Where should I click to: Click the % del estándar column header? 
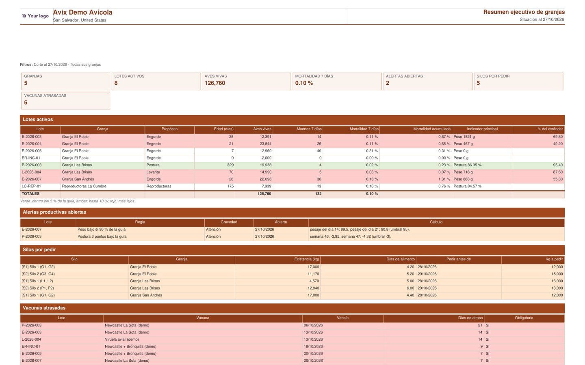(x=538, y=129)
